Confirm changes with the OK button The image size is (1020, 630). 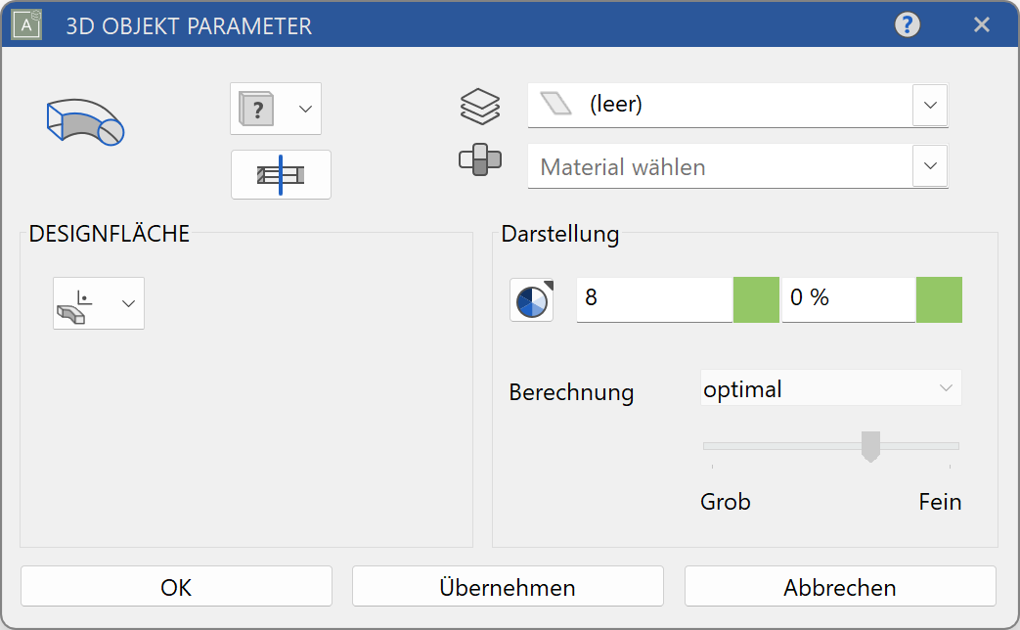click(x=176, y=586)
